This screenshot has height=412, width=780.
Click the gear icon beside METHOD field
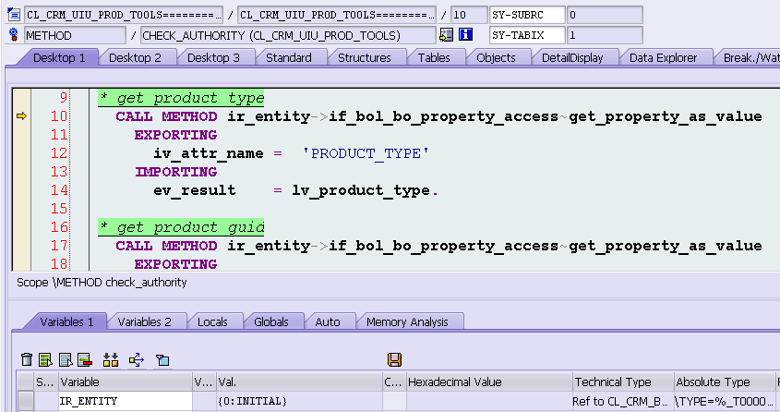pyautogui.click(x=14, y=35)
